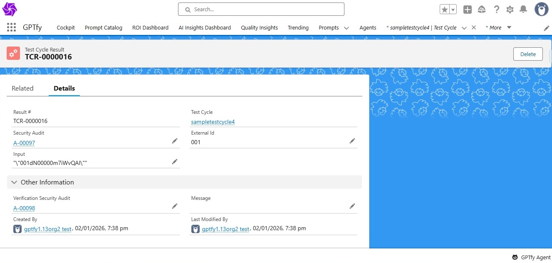Expand the Prompts tab dropdown chevron
This screenshot has width=552, height=263.
346,28
